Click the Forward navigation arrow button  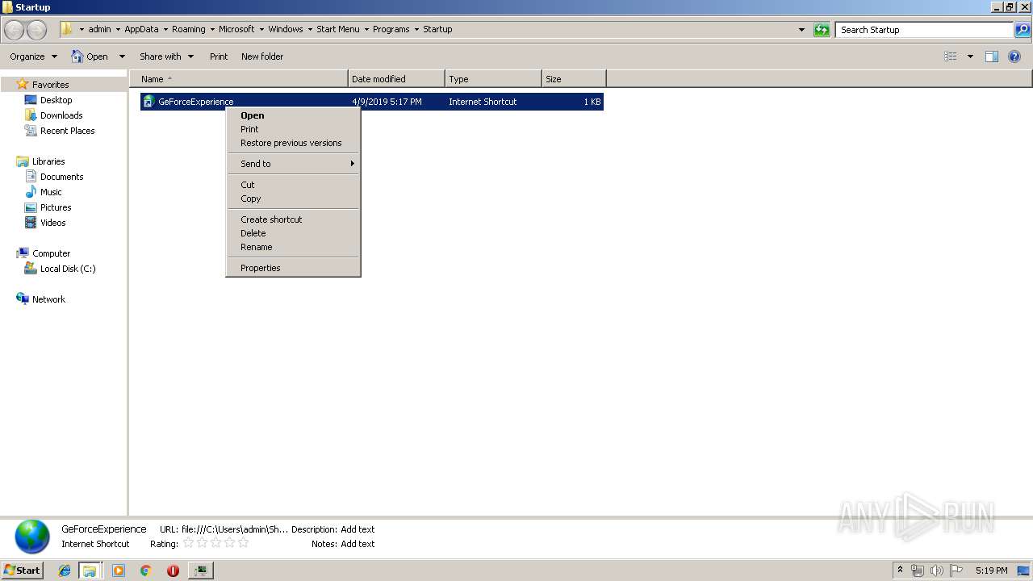[x=37, y=30]
